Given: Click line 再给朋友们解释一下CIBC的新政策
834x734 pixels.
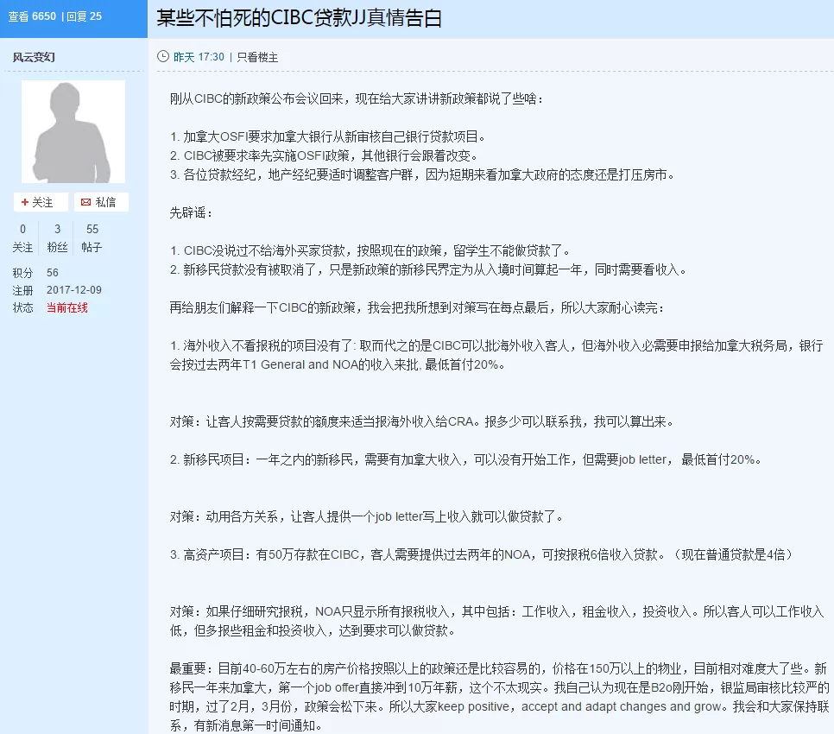Looking at the screenshot, I should click(x=417, y=308).
